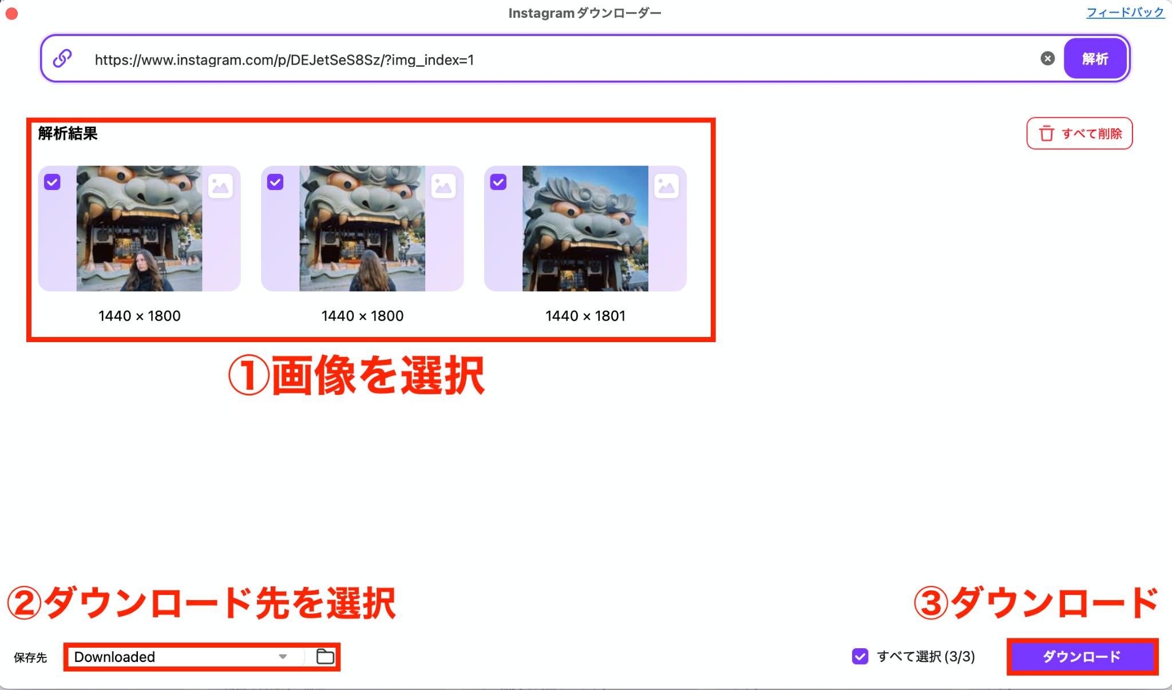Click the clear/X icon in the URL field
The width and height of the screenshot is (1172, 690).
tap(1048, 58)
